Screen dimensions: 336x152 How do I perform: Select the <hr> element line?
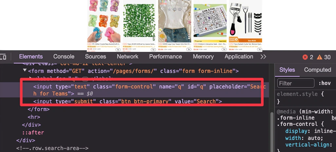point(34,117)
